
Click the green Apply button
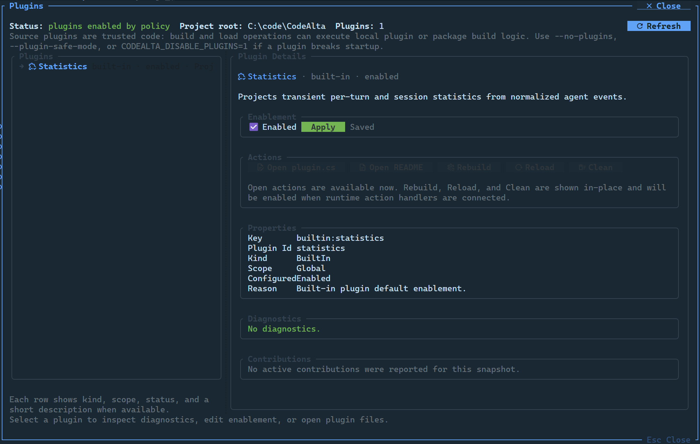tap(323, 127)
